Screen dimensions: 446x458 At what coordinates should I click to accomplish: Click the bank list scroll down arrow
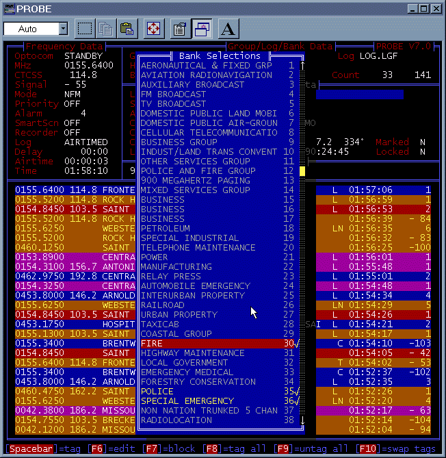(x=302, y=420)
